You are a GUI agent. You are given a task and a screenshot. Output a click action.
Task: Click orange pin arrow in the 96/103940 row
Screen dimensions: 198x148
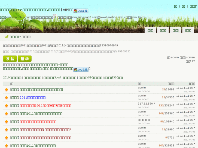[x=7, y=122]
